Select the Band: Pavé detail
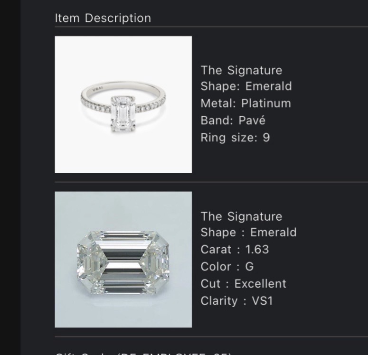Viewport: 368px width, 355px height. pos(233,121)
